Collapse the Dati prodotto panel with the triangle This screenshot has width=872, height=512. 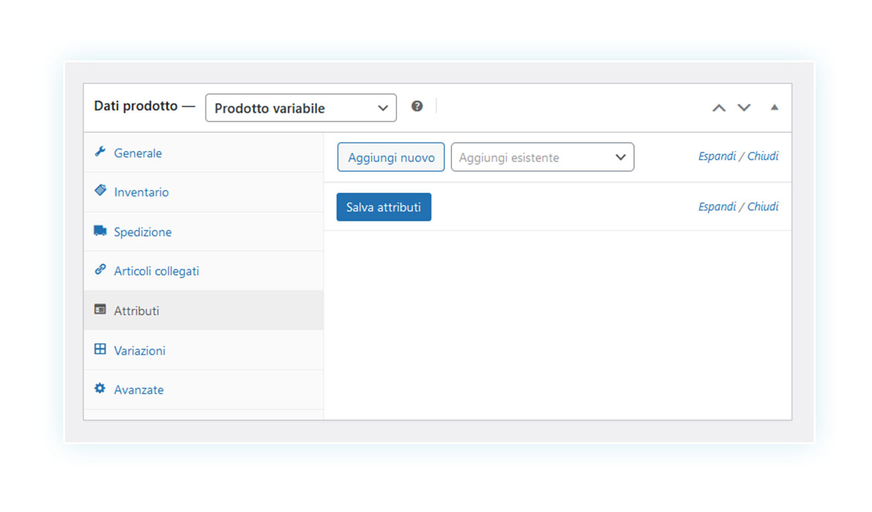774,107
